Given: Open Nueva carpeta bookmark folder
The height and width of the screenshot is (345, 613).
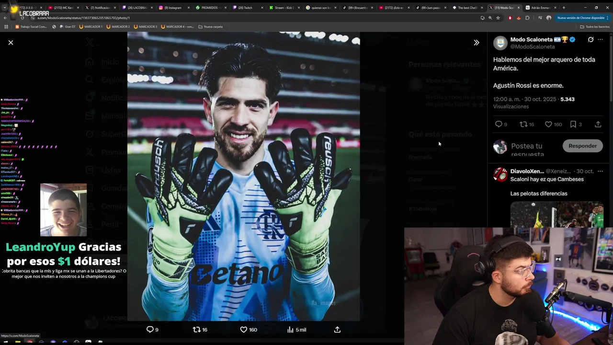Looking at the screenshot, I should [211, 26].
